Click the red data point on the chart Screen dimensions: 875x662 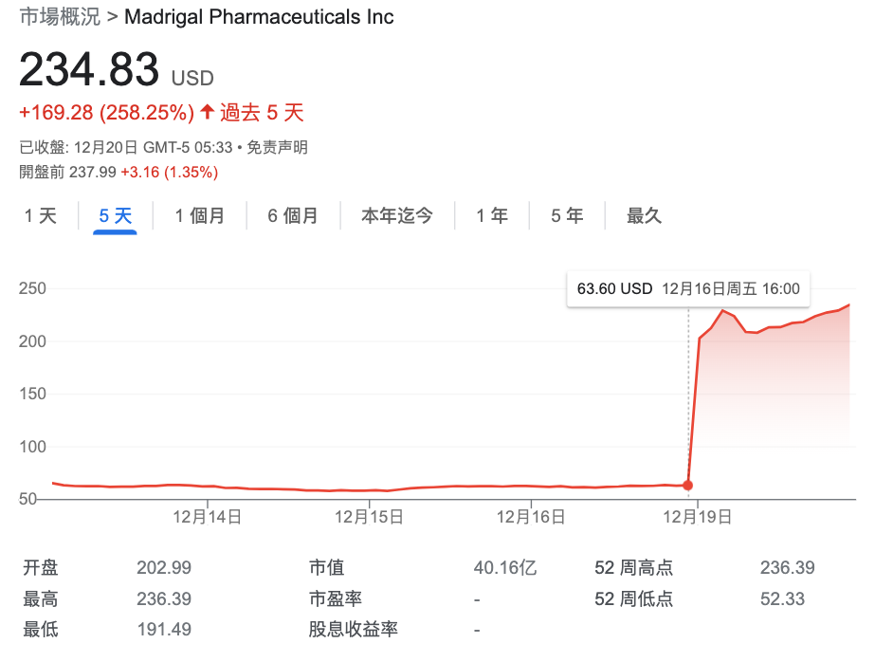pyautogui.click(x=688, y=486)
